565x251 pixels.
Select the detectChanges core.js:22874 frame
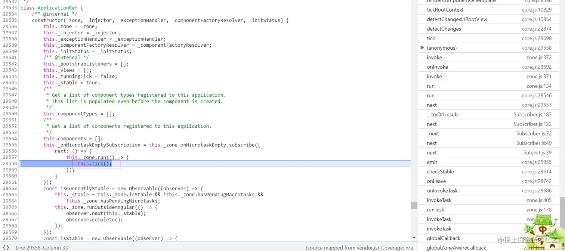tap(489, 29)
